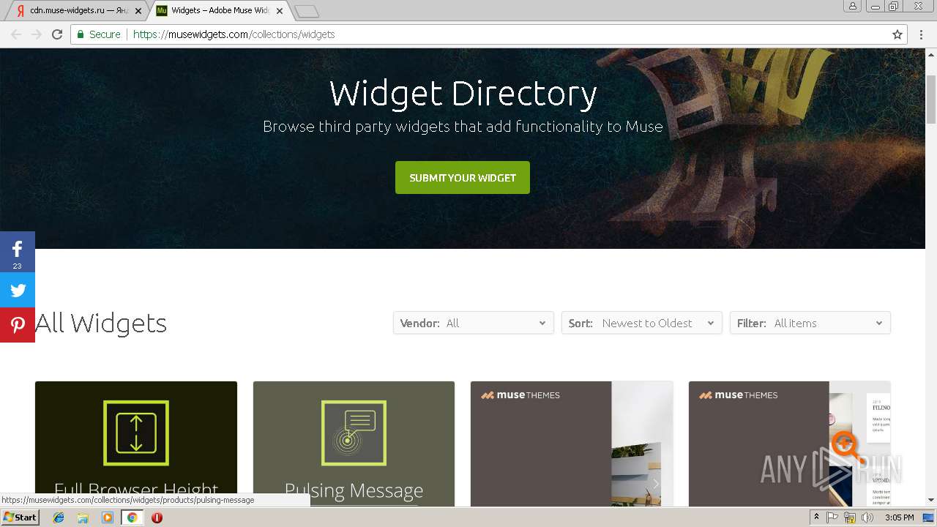
Task: Bookmark this page with star icon
Action: [897, 34]
